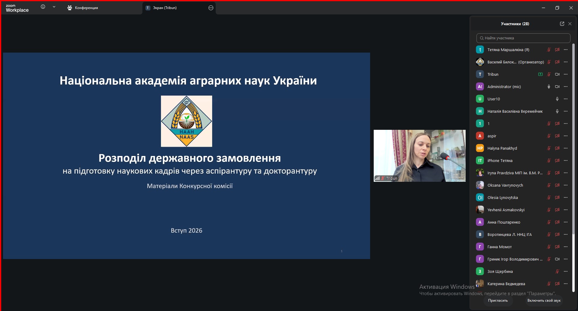Click the muted mic icon for Olesia Lynovytska
578x311 pixels.
(x=549, y=197)
